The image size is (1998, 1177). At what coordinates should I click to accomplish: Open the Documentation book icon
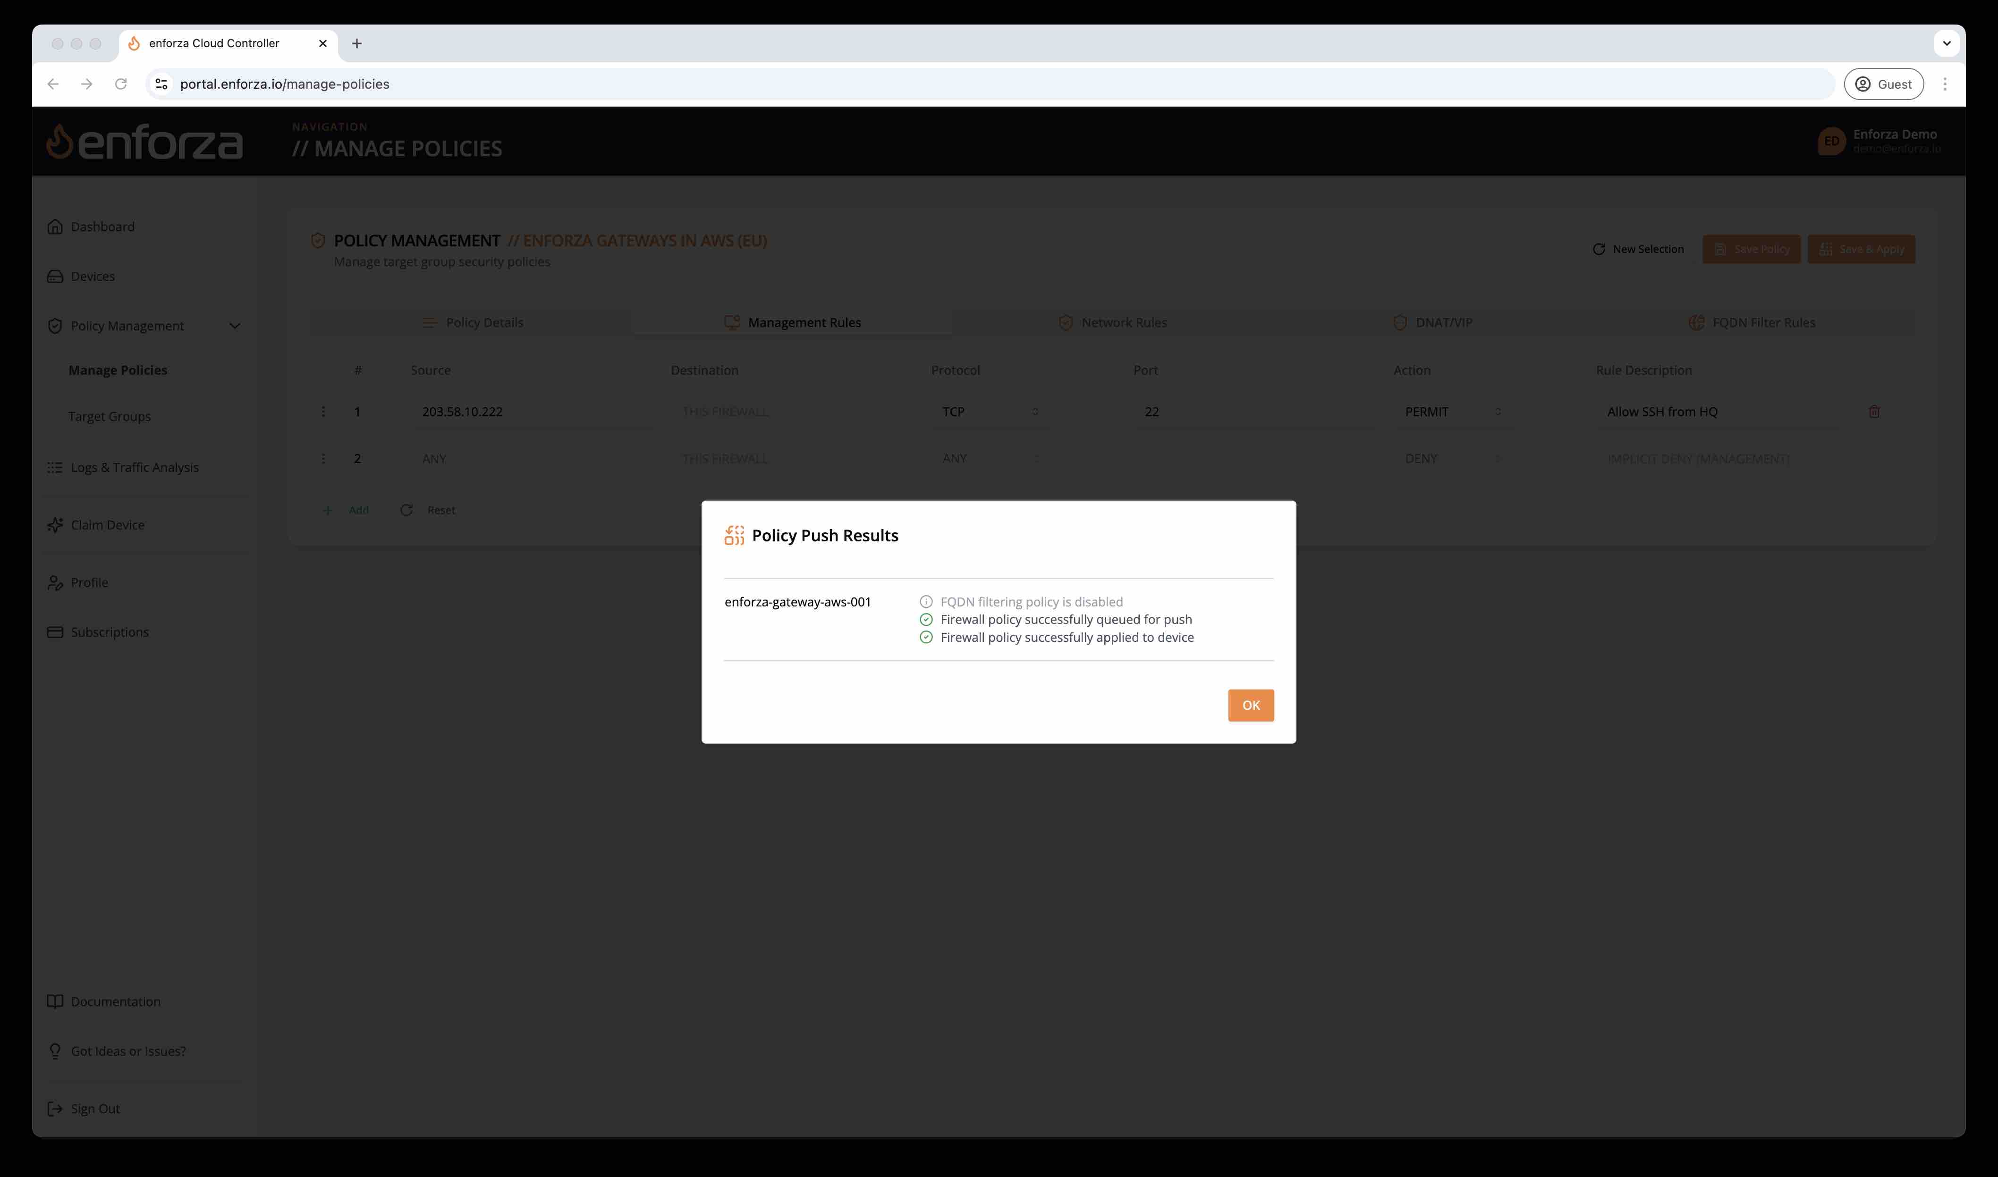click(x=55, y=1002)
